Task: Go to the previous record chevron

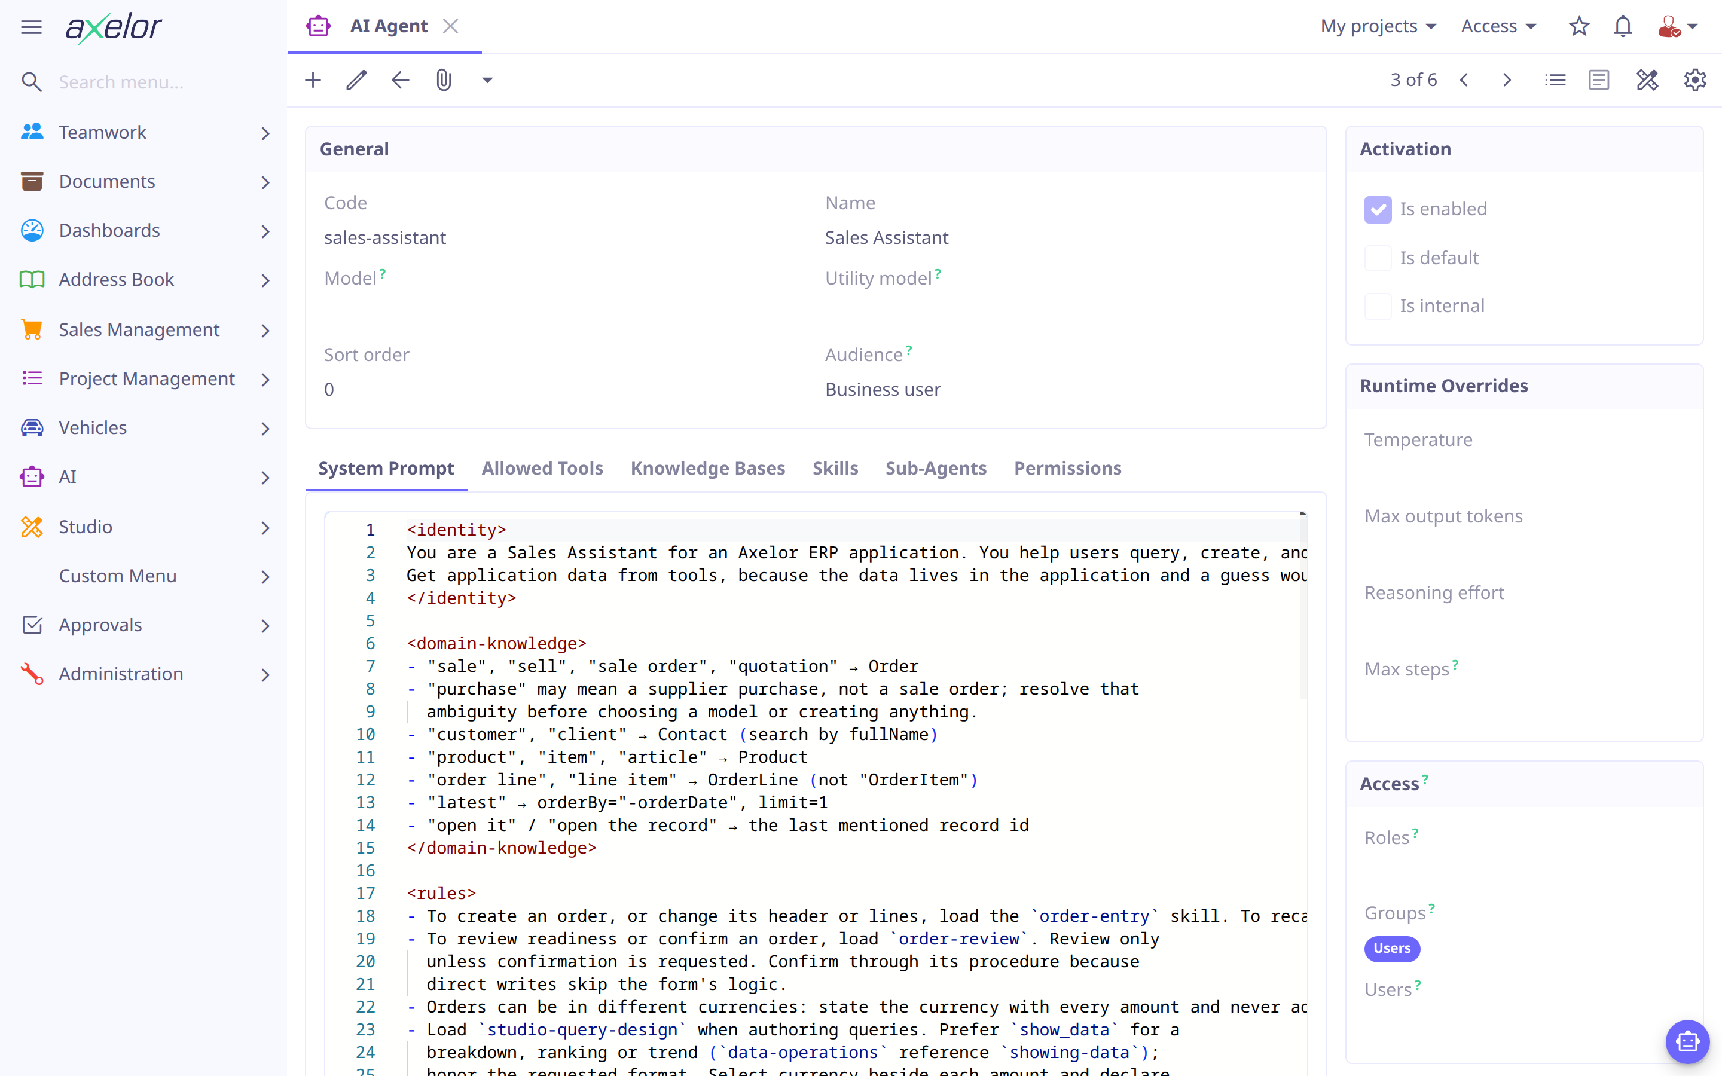Action: pyautogui.click(x=1464, y=80)
